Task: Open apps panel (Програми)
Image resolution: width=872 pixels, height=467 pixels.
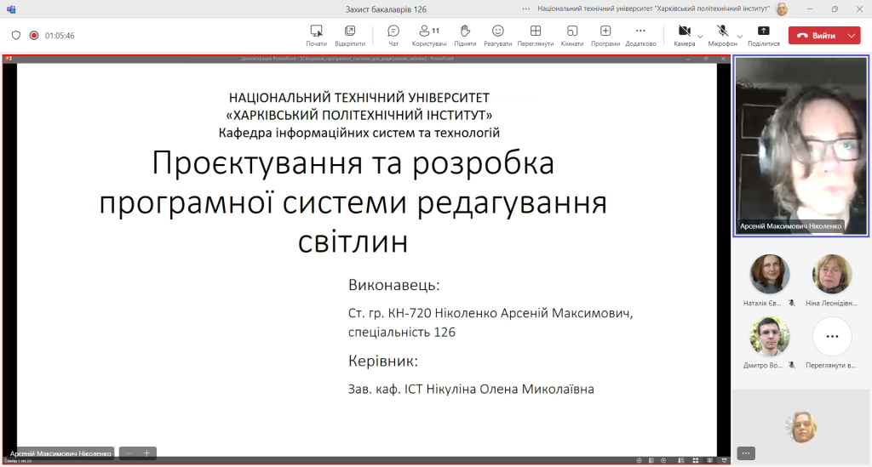Action: (x=605, y=35)
